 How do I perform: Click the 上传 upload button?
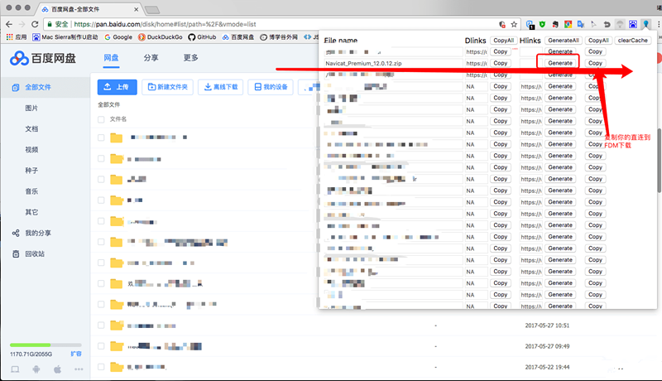[x=118, y=87]
